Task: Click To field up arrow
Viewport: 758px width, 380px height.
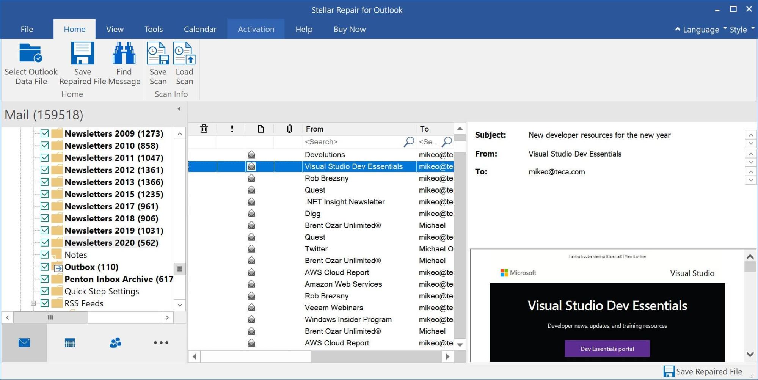Action: click(x=751, y=172)
